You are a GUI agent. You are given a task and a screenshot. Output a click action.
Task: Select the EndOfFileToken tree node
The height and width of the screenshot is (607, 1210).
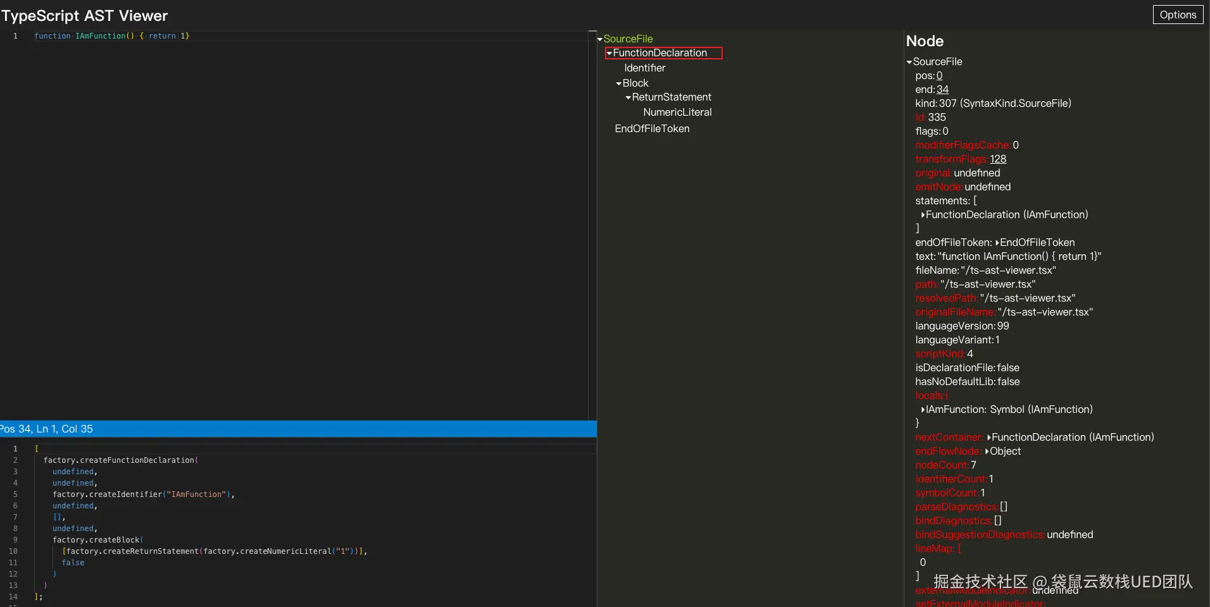pyautogui.click(x=652, y=129)
